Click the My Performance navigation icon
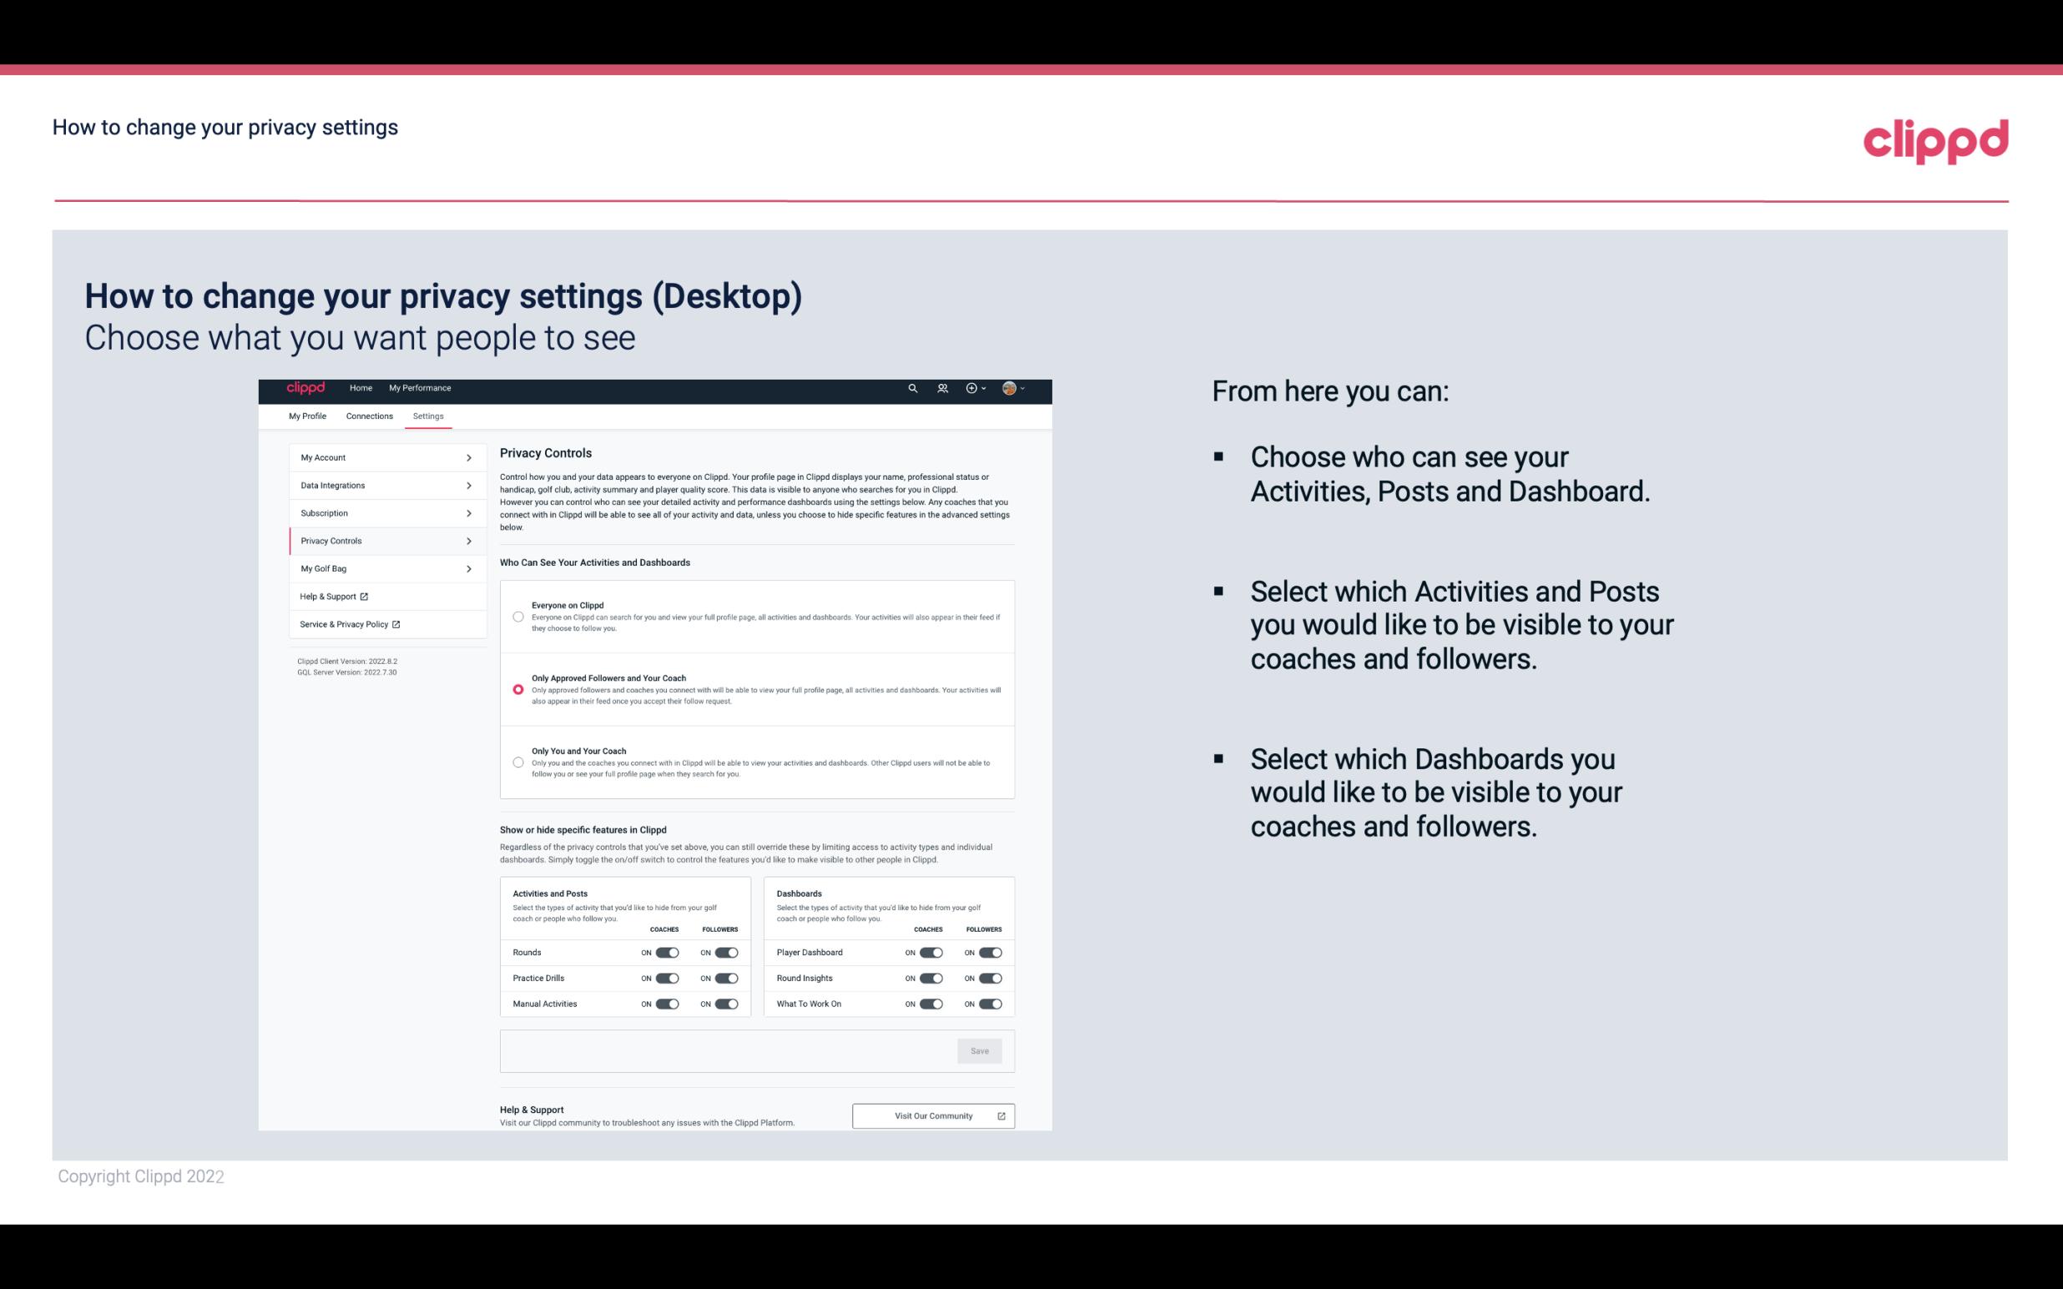The width and height of the screenshot is (2063, 1289). (x=421, y=388)
